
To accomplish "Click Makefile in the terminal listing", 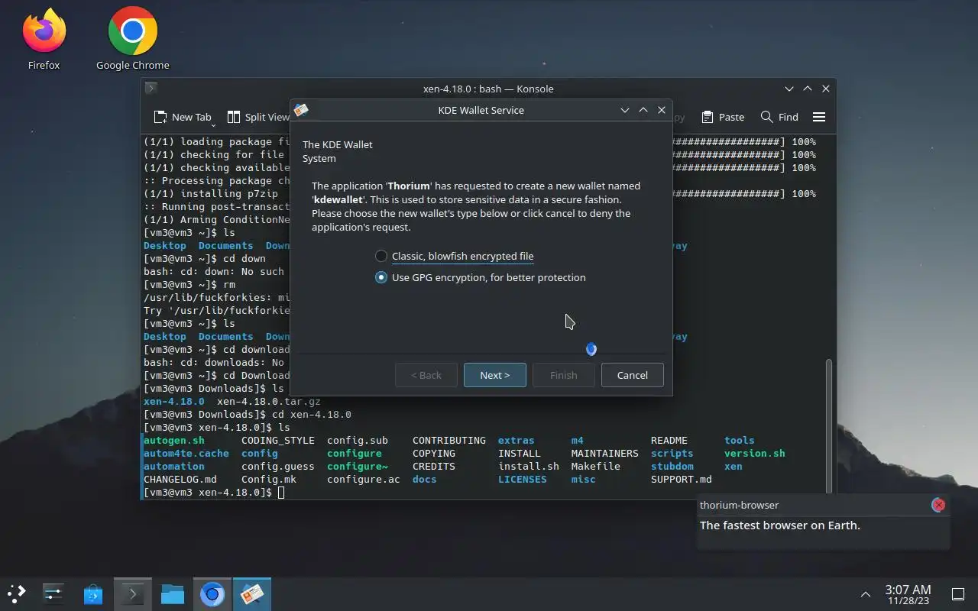I will [596, 466].
